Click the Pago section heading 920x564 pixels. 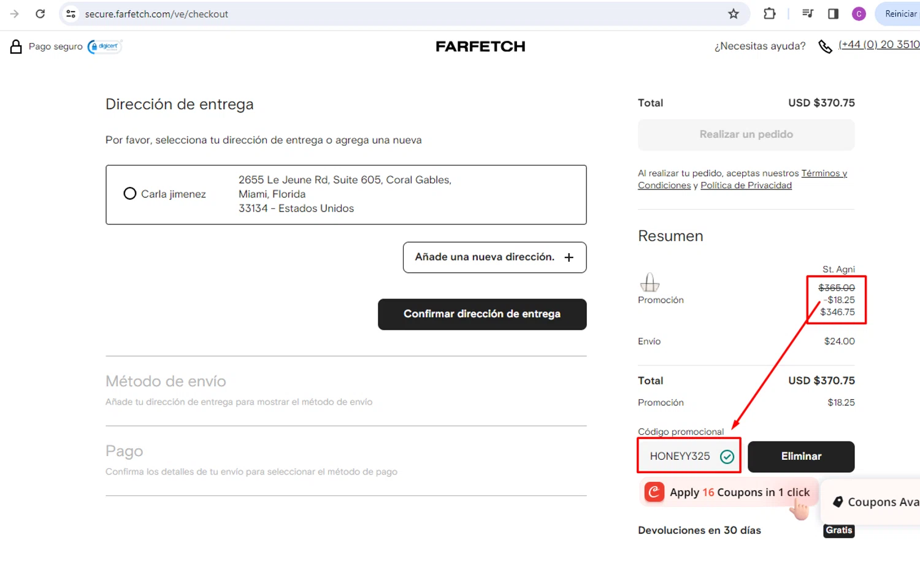[x=124, y=451]
